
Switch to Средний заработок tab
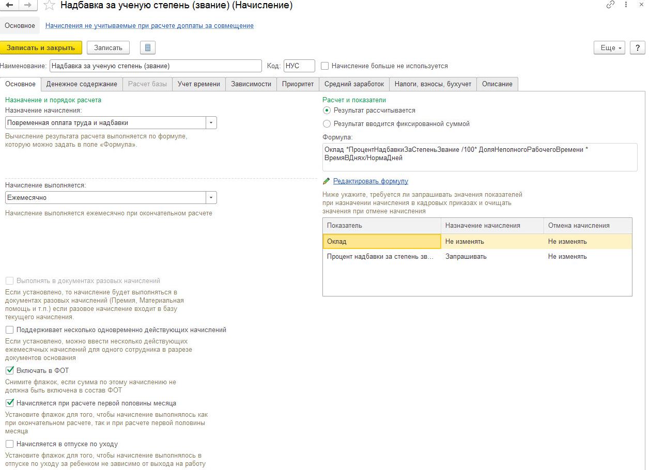(354, 84)
